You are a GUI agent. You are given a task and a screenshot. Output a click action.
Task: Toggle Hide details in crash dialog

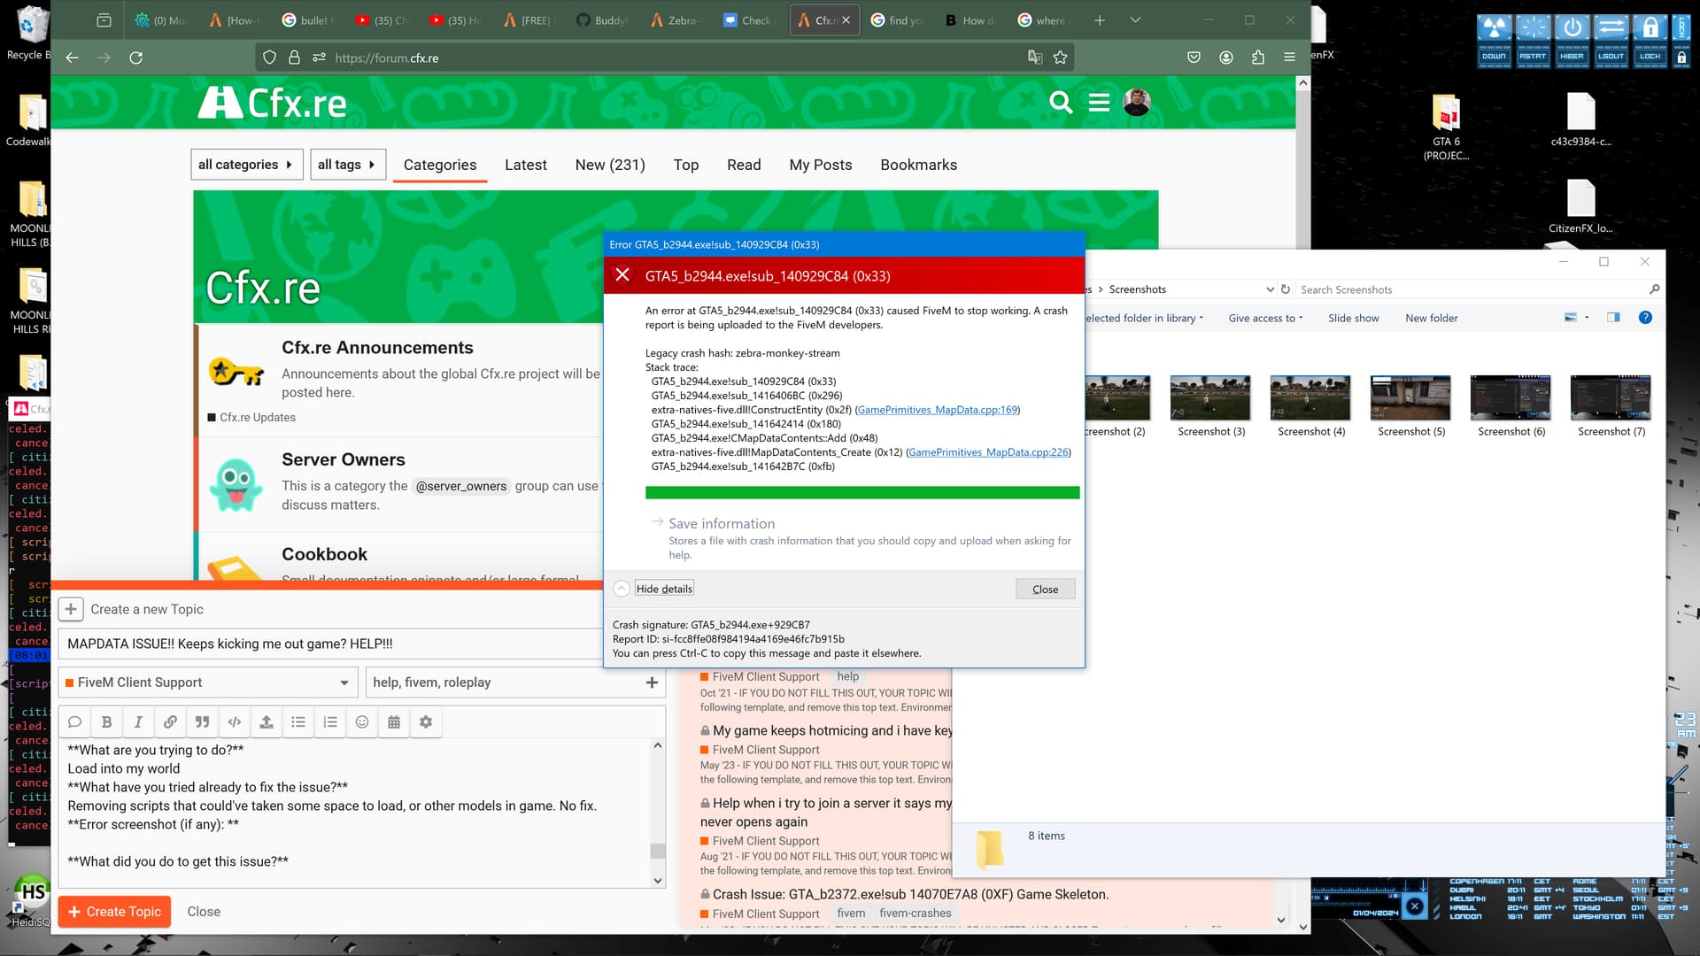point(664,590)
